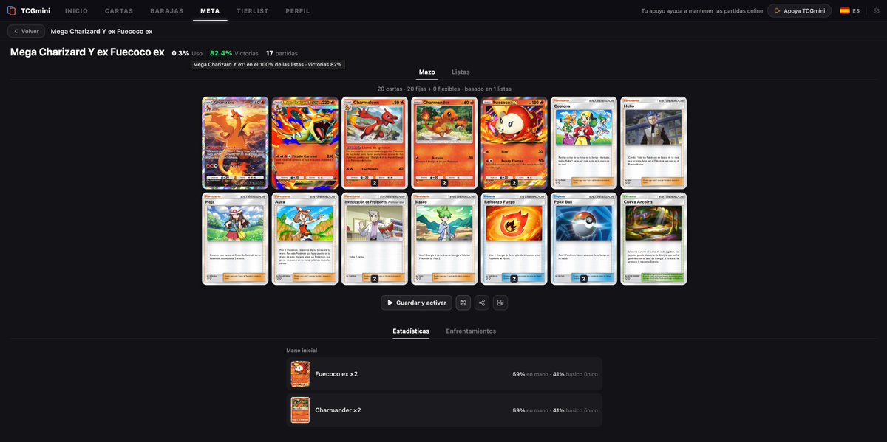Click the deck title heading text
Screen dimensions: 887x442
point(87,52)
